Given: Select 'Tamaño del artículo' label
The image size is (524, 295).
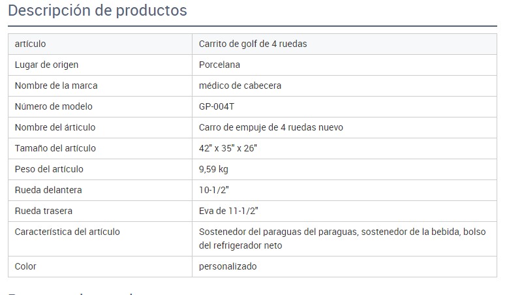Looking at the screenshot, I should tap(55, 148).
